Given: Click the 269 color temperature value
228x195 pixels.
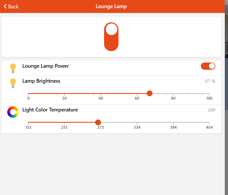Looking at the screenshot, I should (211, 110).
